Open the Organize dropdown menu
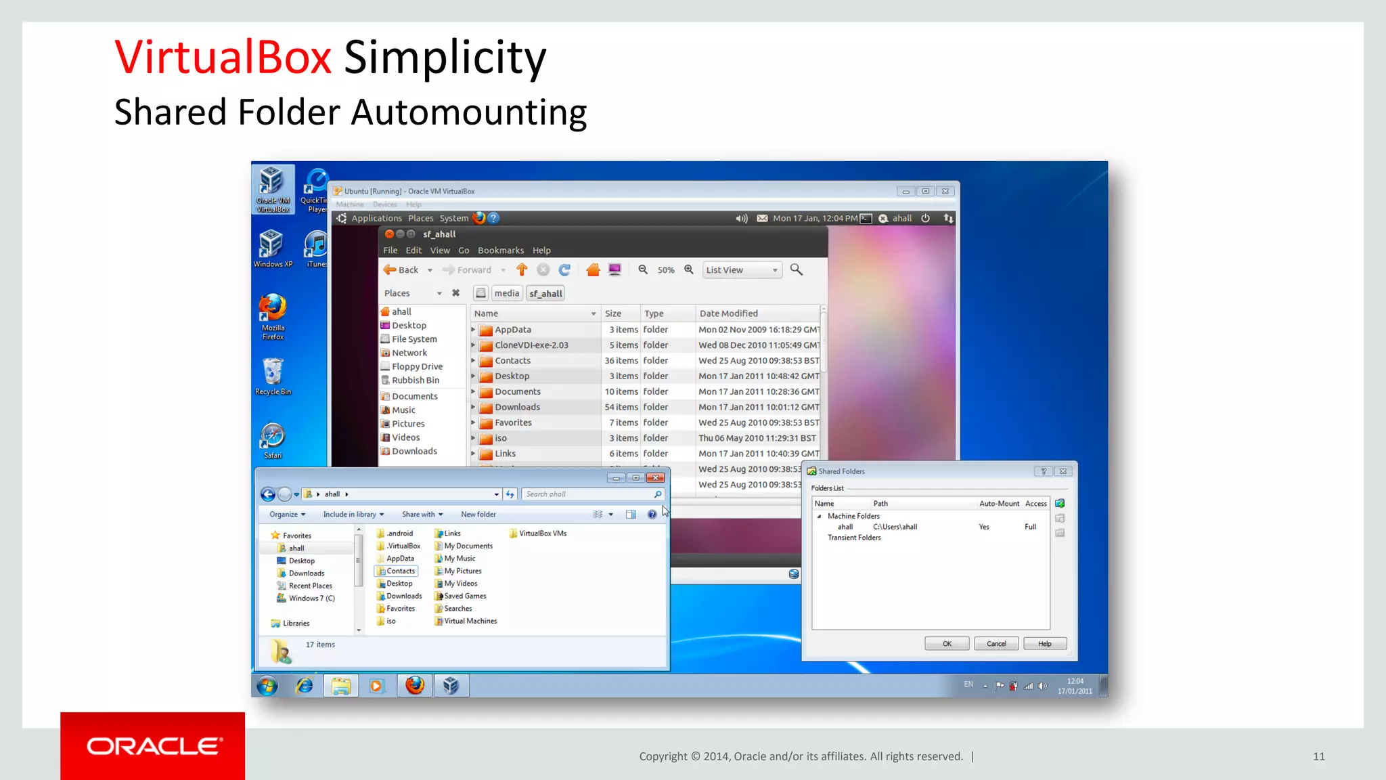This screenshot has height=780, width=1386. [287, 515]
